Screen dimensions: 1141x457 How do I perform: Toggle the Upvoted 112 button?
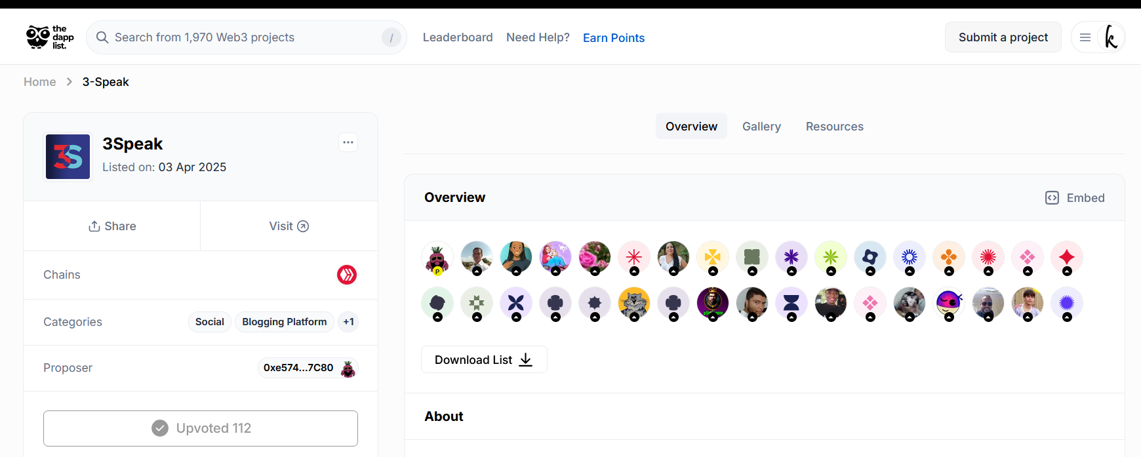(201, 428)
